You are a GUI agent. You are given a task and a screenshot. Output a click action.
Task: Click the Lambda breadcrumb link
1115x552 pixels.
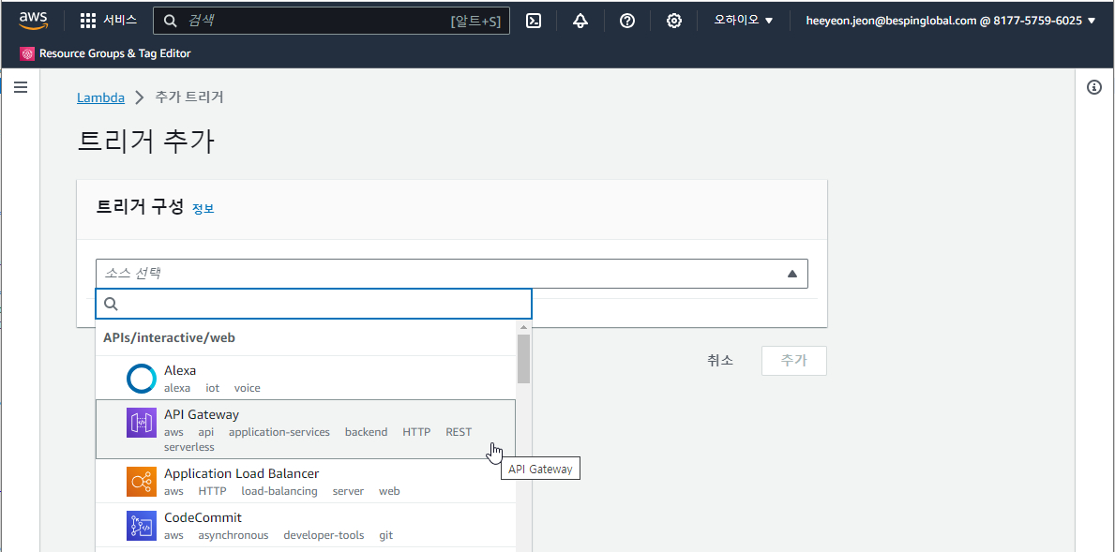[100, 97]
